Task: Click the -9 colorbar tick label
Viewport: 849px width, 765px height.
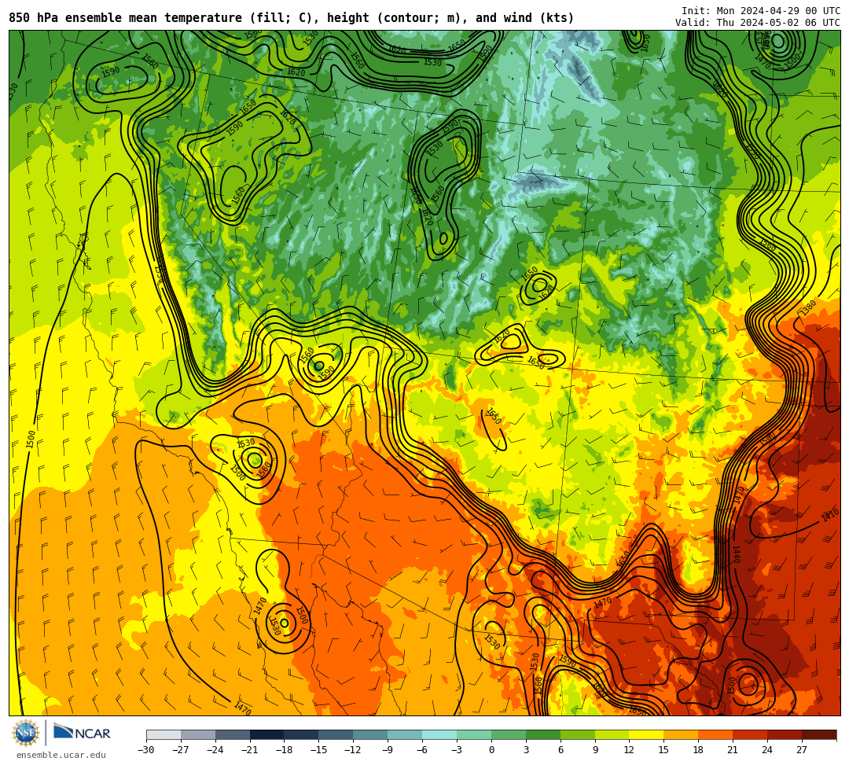Action: [388, 750]
